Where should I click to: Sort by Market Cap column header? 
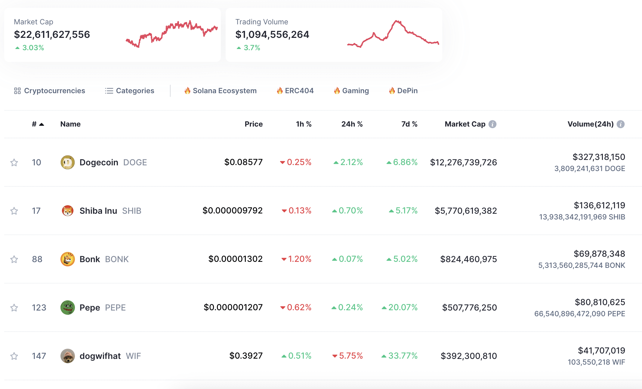(465, 124)
